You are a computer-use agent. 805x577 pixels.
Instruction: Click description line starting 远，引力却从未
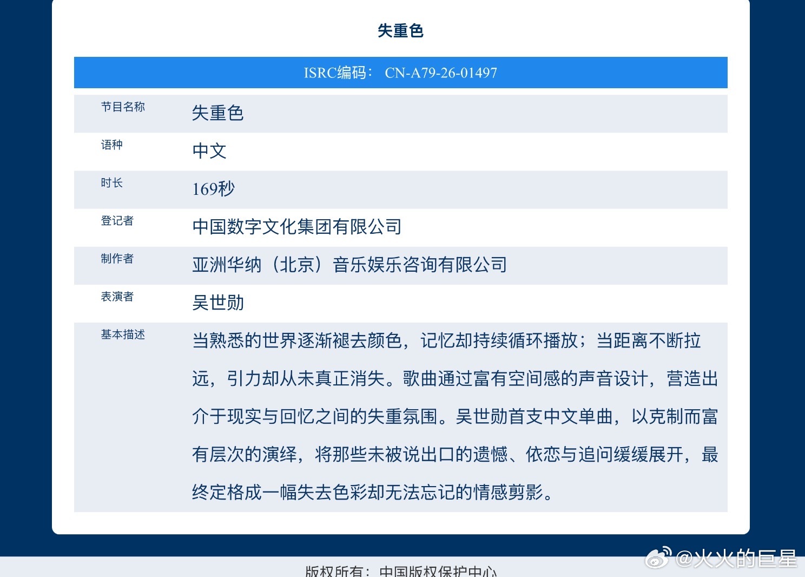[455, 378]
